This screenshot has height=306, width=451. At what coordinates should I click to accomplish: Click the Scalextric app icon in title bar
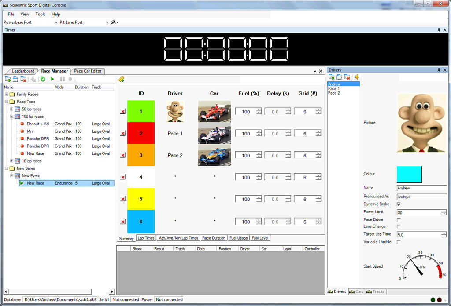[x=5, y=5]
